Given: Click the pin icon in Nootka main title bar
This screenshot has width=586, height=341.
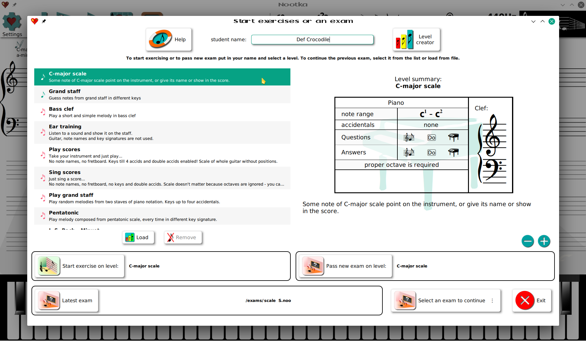Looking at the screenshot, I should tap(14, 5).
